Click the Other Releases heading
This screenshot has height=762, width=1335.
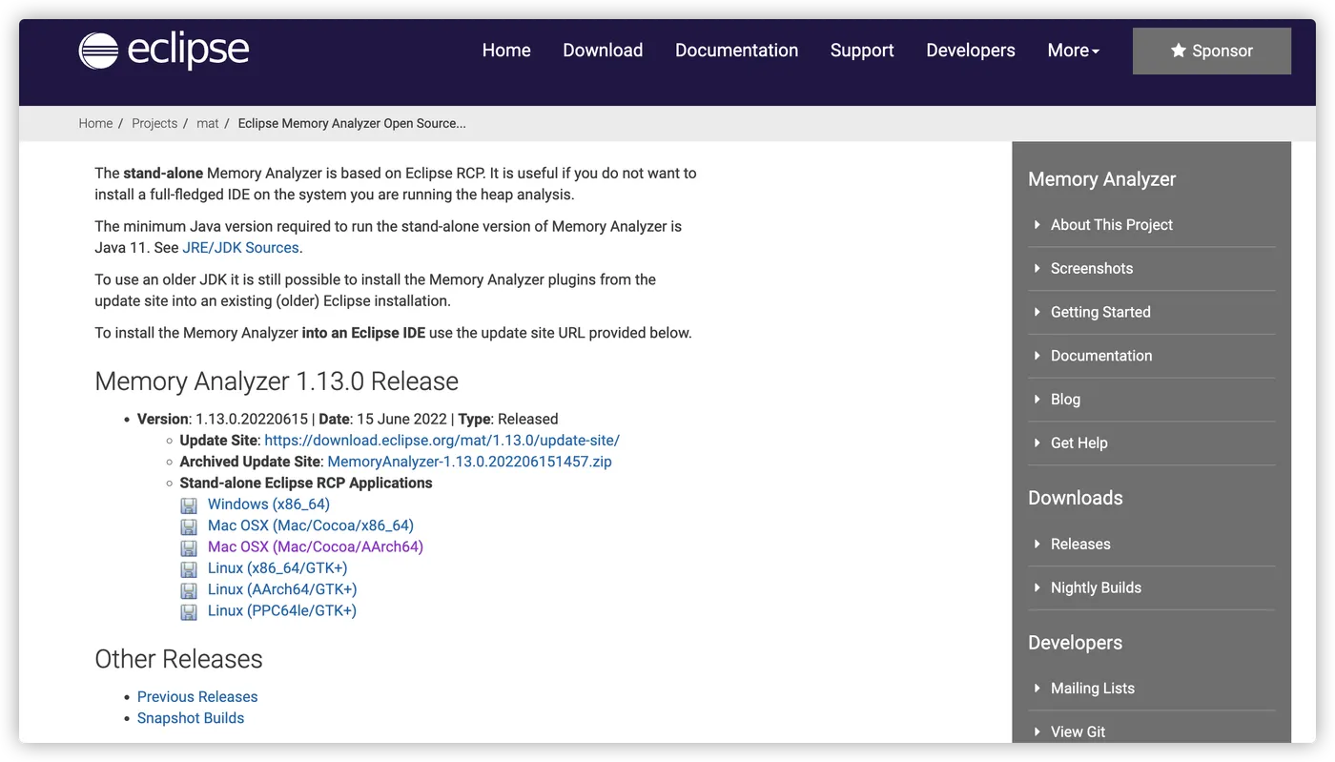tap(178, 659)
